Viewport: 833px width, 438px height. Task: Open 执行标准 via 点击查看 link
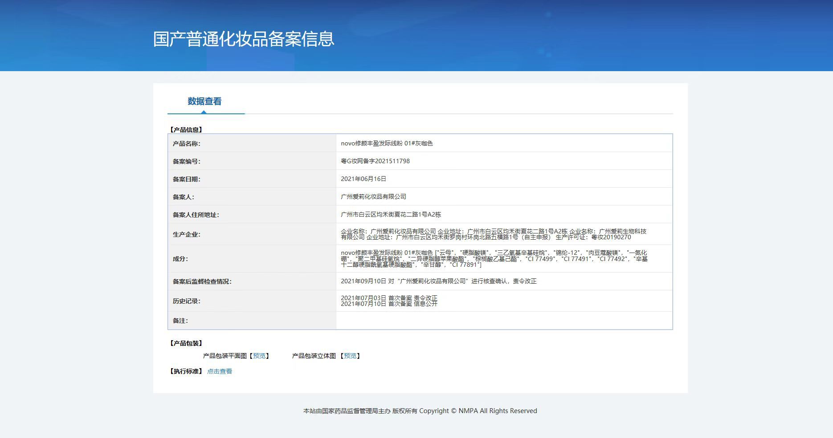tap(220, 371)
